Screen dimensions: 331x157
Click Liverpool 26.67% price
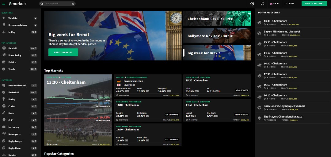click(165, 91)
